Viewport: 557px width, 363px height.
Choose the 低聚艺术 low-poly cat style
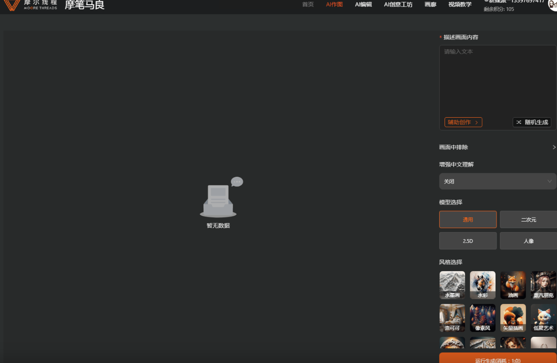coord(543,318)
